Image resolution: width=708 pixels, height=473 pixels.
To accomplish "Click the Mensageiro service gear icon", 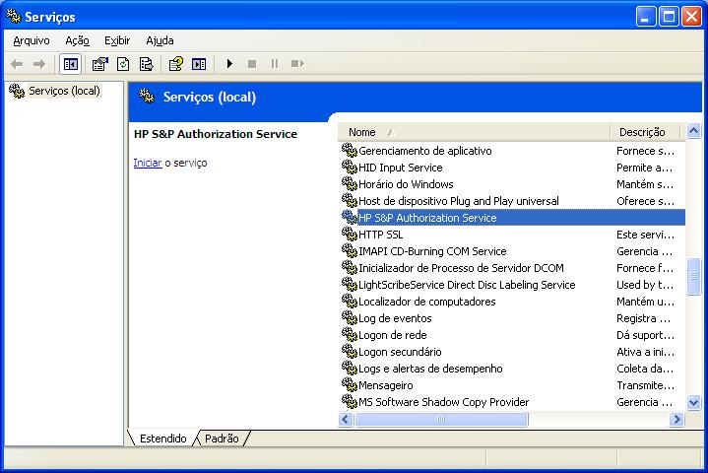I will [349, 385].
